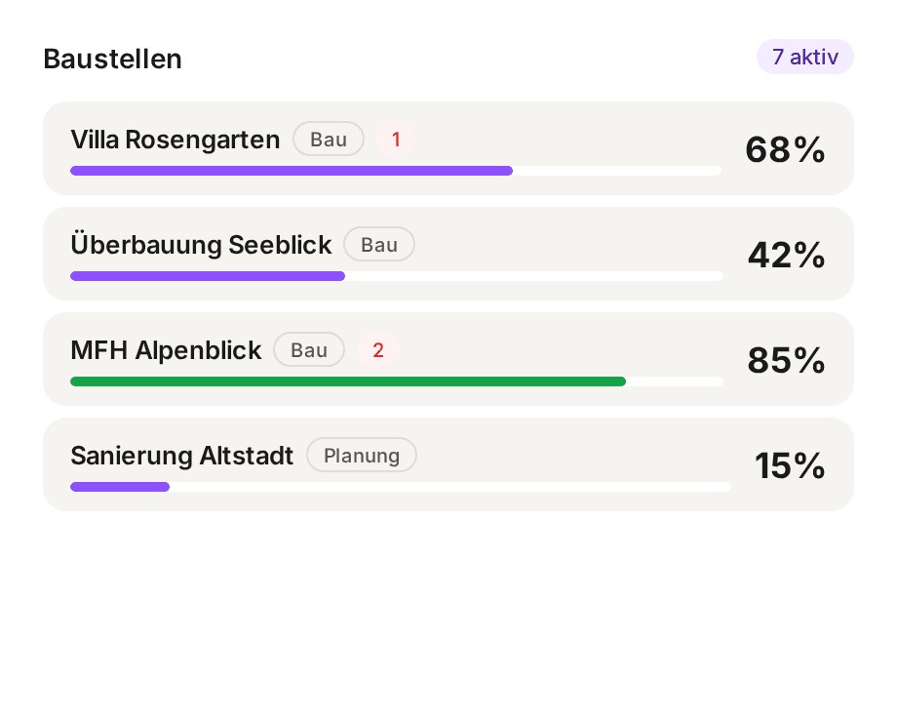The image size is (897, 722).
Task: Click the Bau tag on Villa Rosengarten
Action: coord(329,140)
